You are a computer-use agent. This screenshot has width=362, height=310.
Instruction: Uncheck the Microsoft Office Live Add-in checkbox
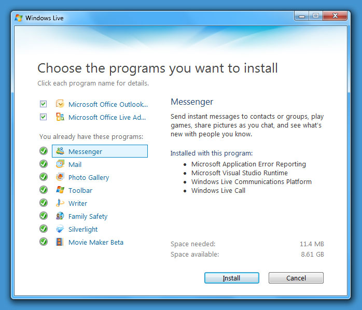point(43,117)
